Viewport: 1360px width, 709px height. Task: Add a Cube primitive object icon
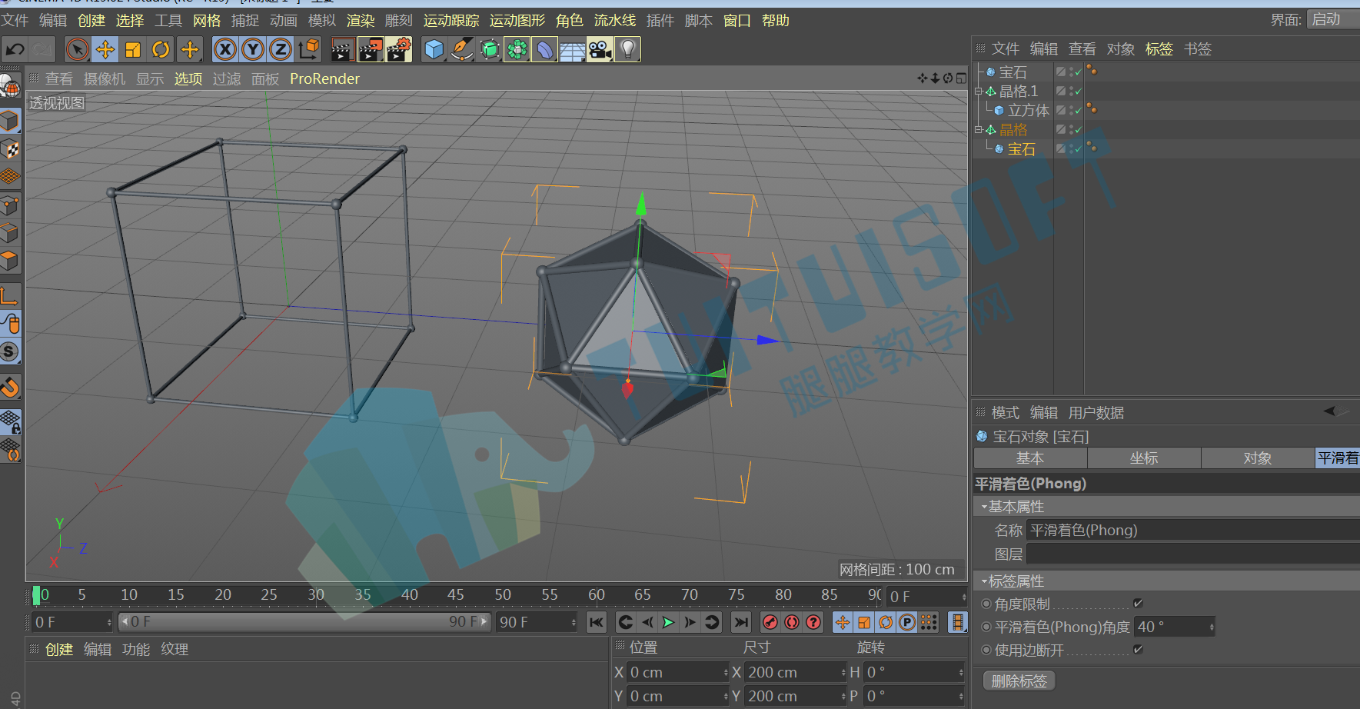[434, 49]
